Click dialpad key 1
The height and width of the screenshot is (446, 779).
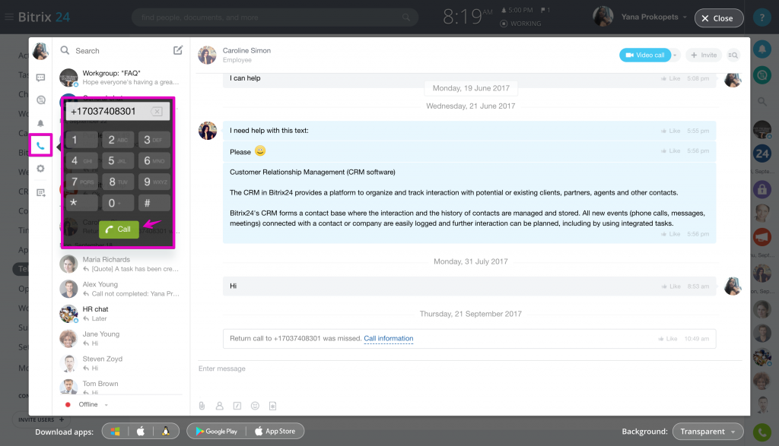pos(82,140)
